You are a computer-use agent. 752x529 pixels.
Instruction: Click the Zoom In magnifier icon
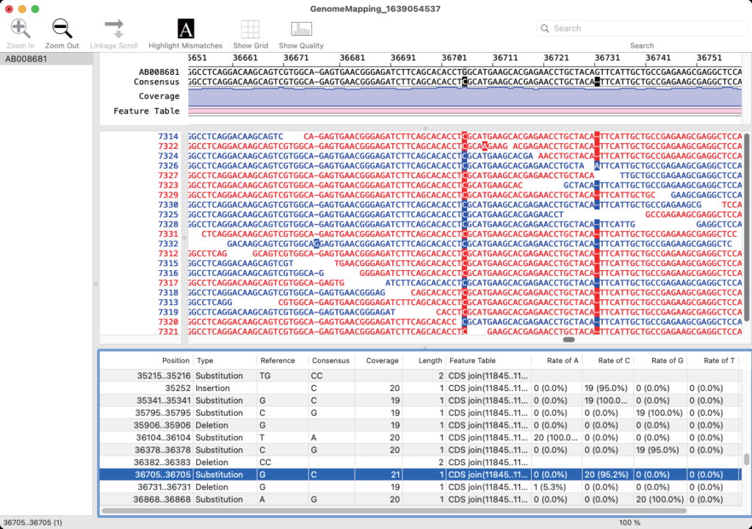(x=20, y=29)
